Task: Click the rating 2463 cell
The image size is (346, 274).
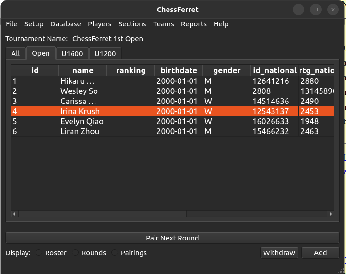Action: coord(316,132)
